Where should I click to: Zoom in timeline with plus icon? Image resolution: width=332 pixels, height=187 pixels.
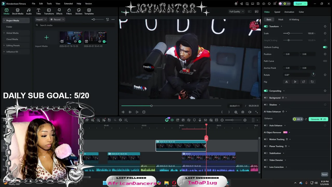245,120
